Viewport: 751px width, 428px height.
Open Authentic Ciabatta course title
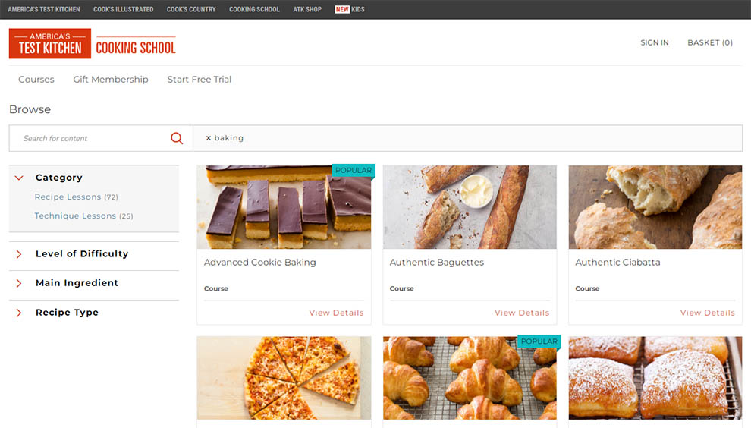617,262
